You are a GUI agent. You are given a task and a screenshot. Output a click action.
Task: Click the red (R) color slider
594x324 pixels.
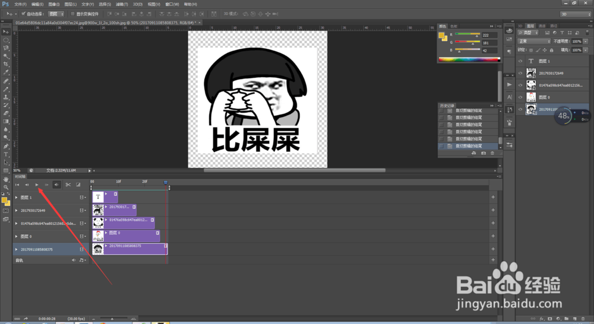pyautogui.click(x=467, y=35)
